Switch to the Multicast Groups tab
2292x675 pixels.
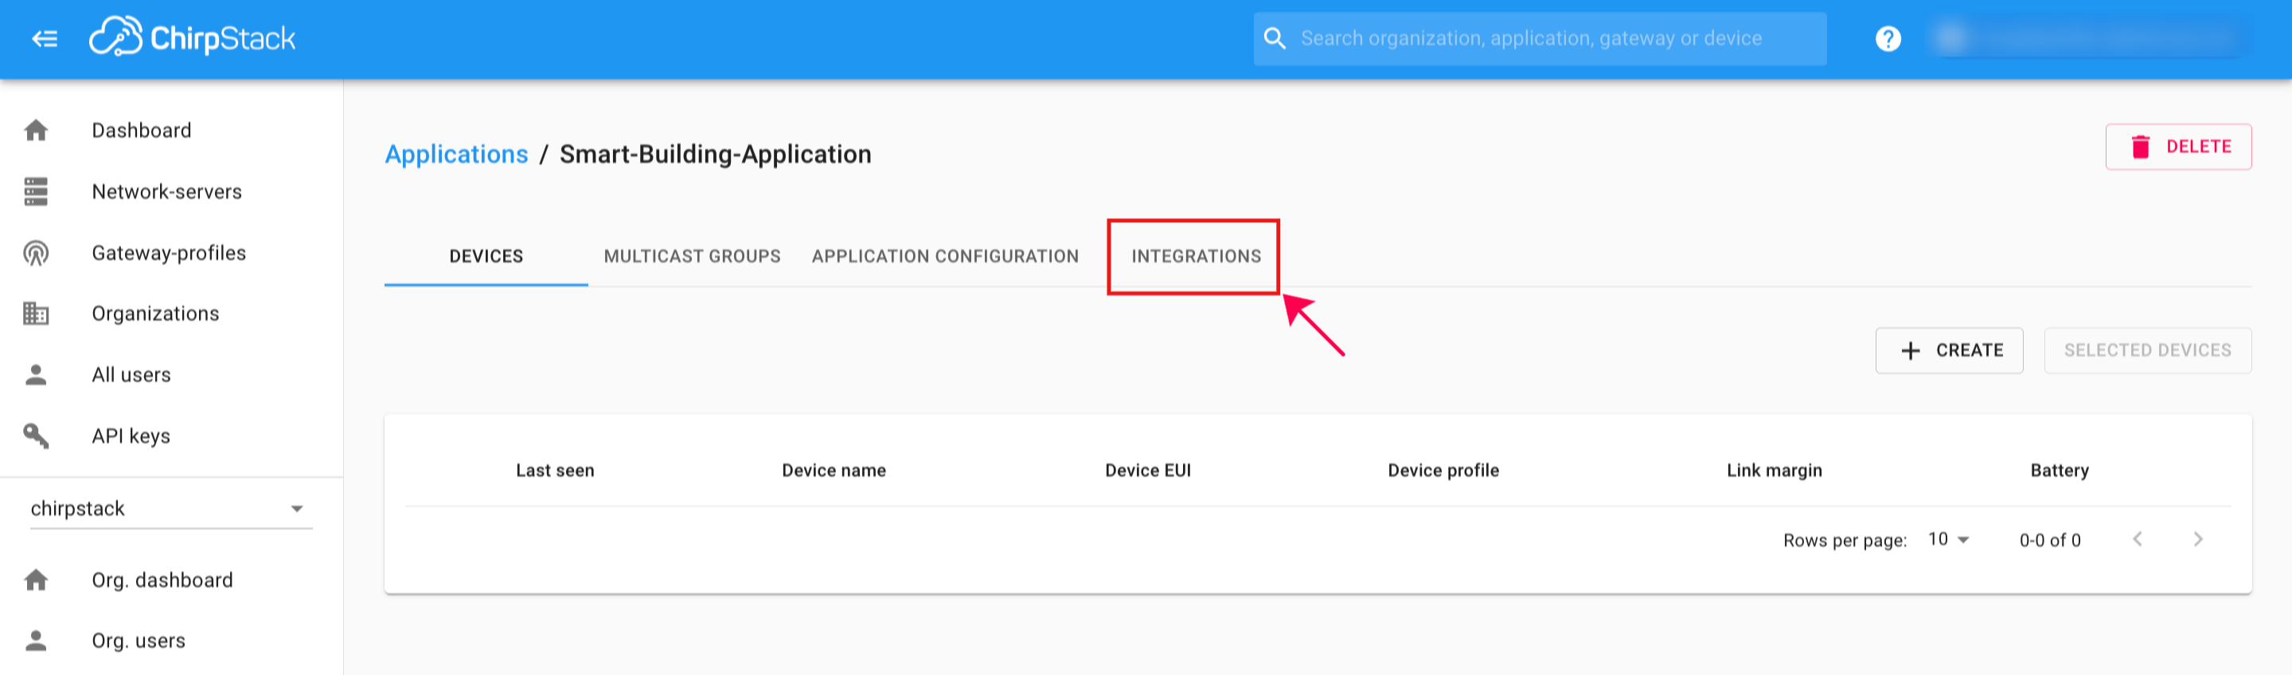pyautogui.click(x=691, y=256)
